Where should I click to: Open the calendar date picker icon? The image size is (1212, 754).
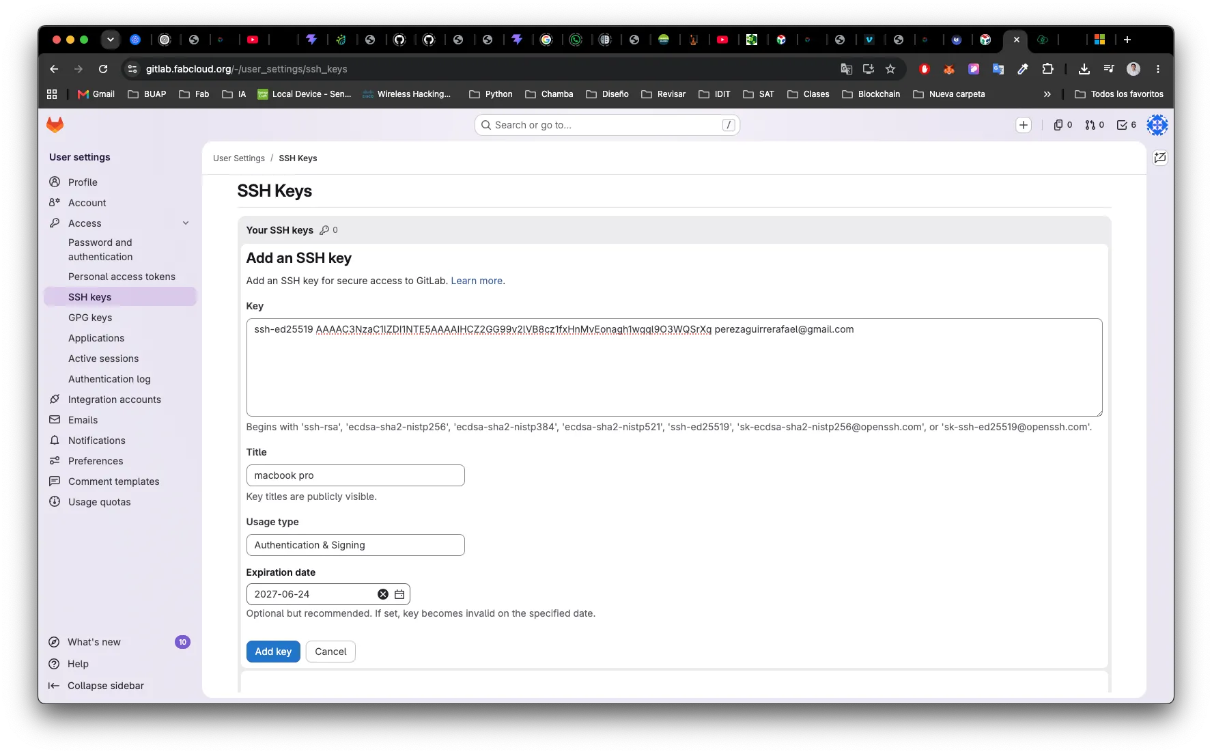(399, 594)
